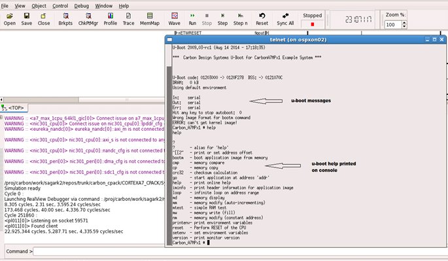Open the Object menu

point(39,6)
